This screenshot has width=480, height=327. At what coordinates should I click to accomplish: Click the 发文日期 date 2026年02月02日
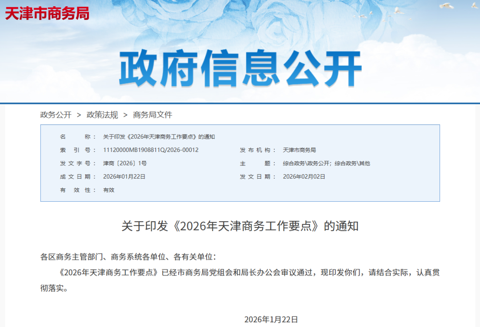(304, 177)
